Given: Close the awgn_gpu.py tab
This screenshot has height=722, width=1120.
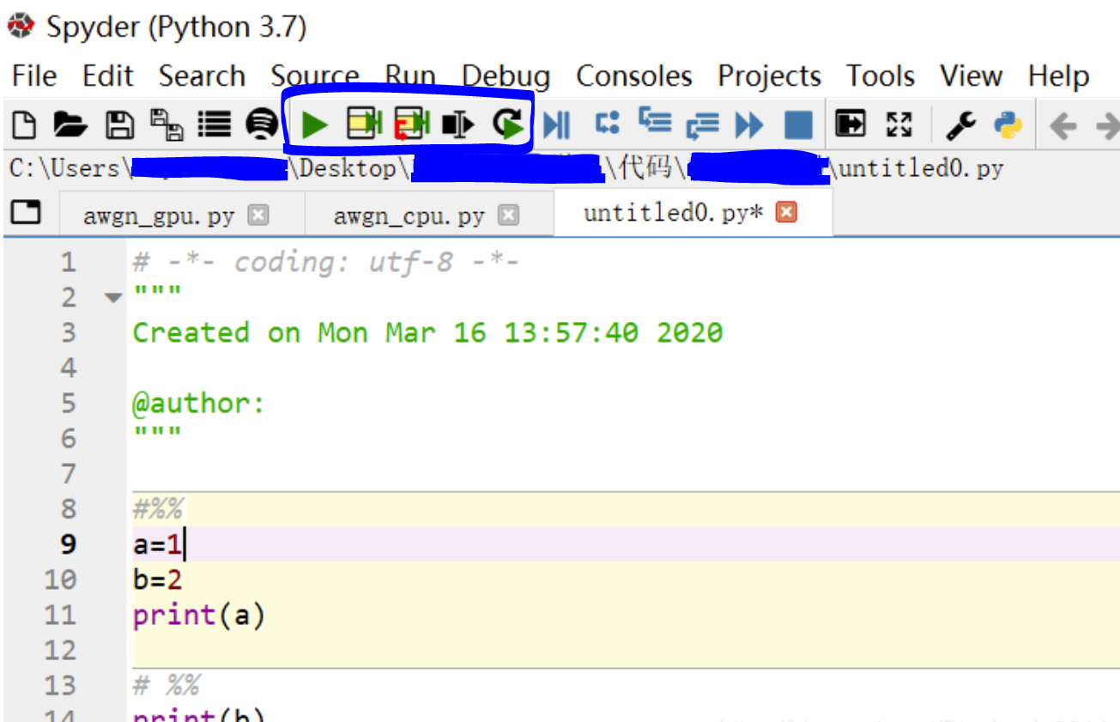Looking at the screenshot, I should 258,215.
